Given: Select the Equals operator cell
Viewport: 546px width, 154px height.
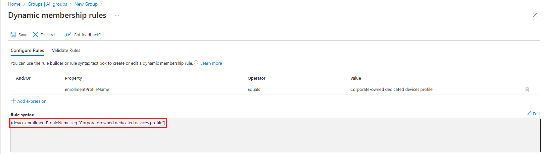Looking at the screenshot, I should click(254, 90).
